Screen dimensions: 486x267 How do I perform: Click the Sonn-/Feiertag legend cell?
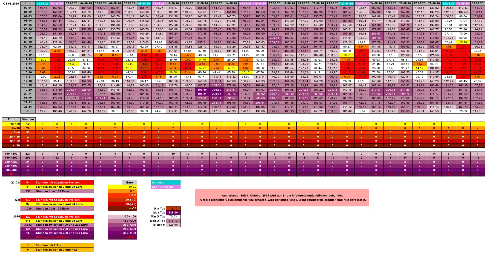pyautogui.click(x=166, y=187)
